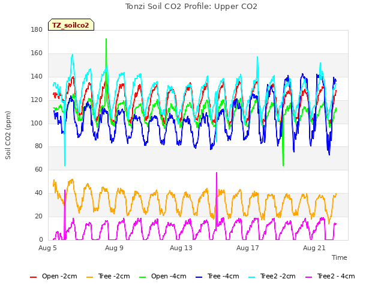Click the 'Aug 21' x-axis tick label
Viewport: 384px width, 288px height.
coord(314,248)
